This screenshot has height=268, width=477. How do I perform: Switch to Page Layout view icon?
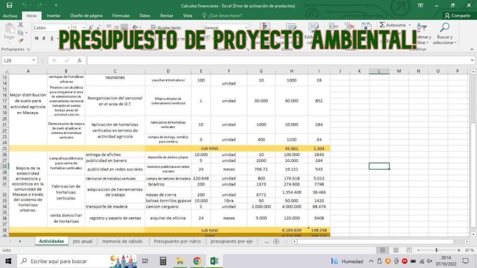click(x=396, y=250)
